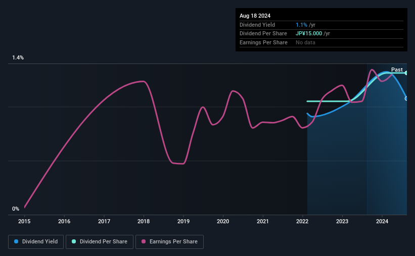
Task: Select the Dividend Yield line endpoint marker
Action: [x=406, y=98]
